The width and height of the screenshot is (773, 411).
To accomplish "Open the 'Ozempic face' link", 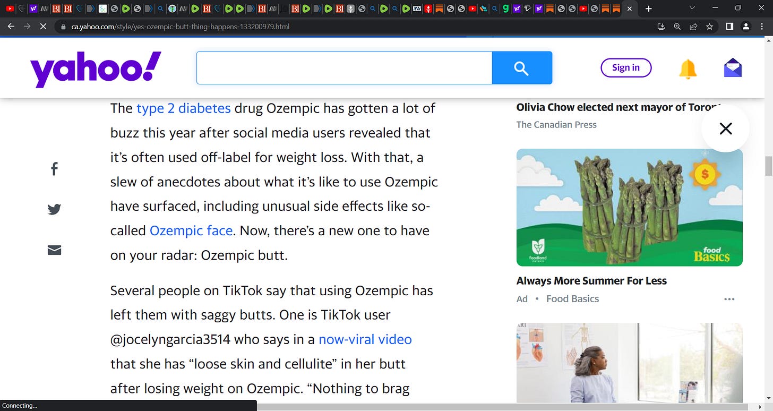I will coord(191,230).
